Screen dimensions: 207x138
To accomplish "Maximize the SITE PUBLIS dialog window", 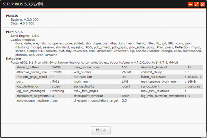I will click(x=197, y=5).
